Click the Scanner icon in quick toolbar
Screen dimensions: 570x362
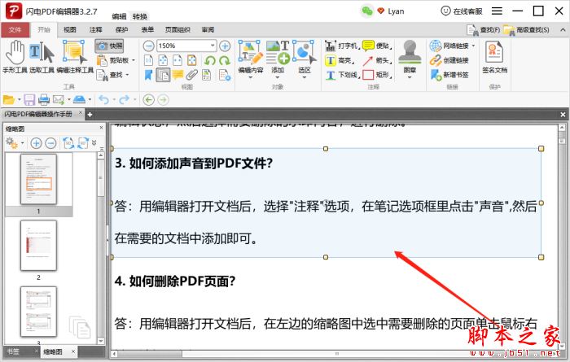(79, 99)
